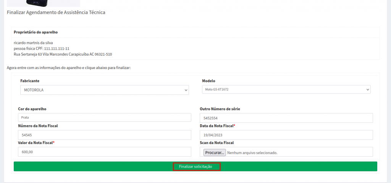Screen dimensions: 391x183
Task: Open the Fabricante dropdown showing MOTOROLA
Action: point(104,90)
